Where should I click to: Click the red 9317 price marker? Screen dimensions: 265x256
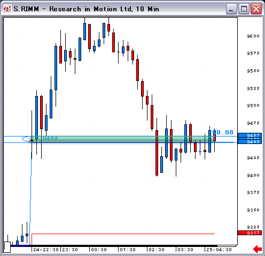(x=250, y=233)
